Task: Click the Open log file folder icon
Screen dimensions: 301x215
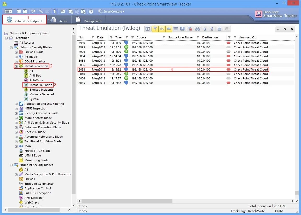Action: (x=19, y=11)
